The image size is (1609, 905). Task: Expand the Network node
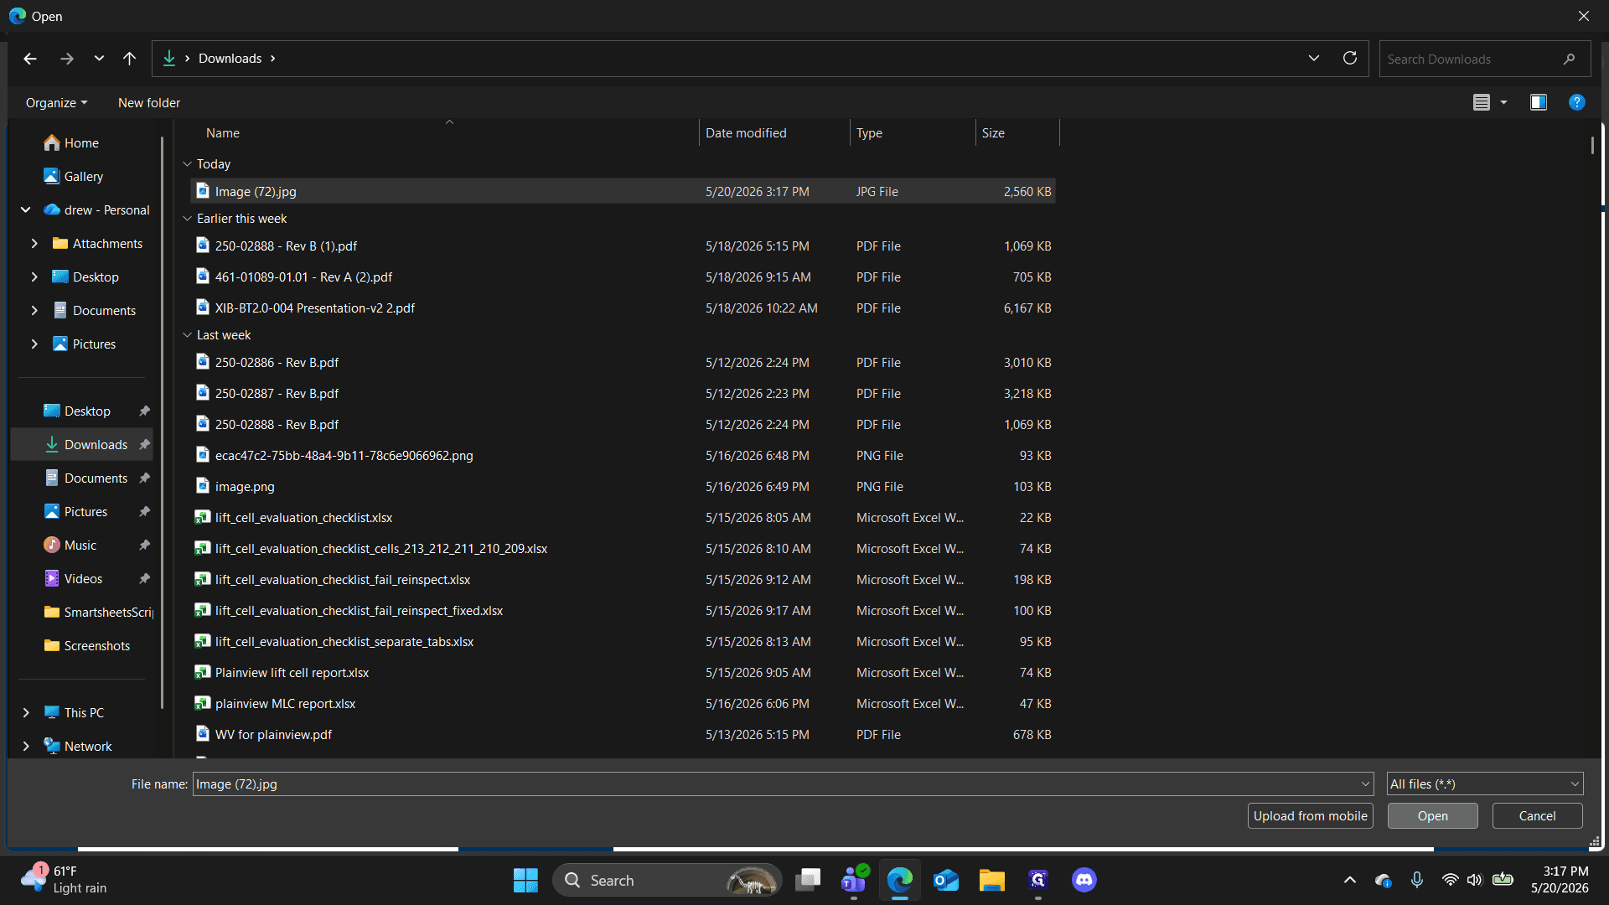(x=26, y=747)
